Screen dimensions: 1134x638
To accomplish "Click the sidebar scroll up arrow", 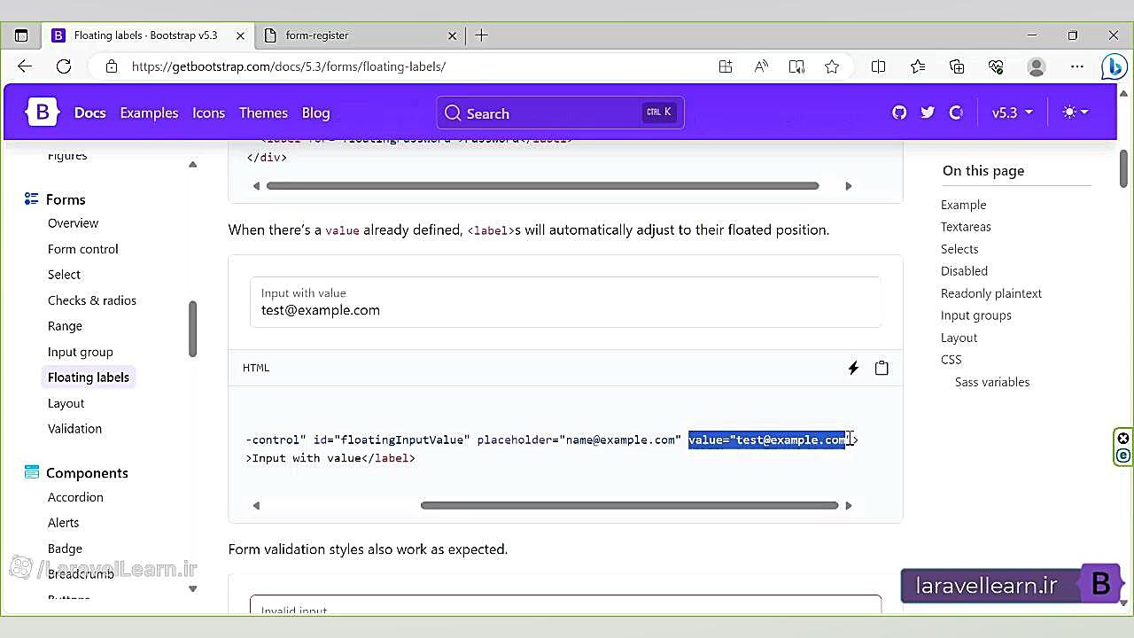I will click(x=192, y=164).
